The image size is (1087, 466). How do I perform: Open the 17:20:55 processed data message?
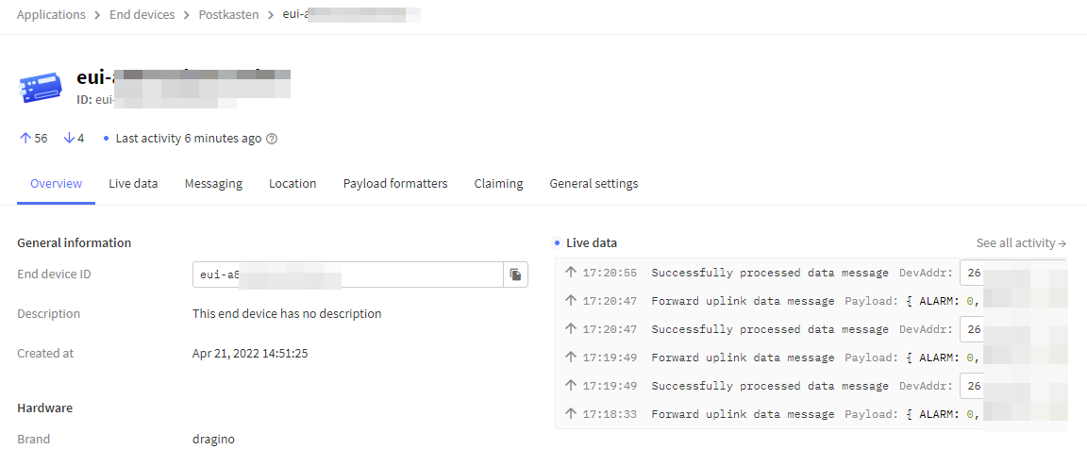(811, 273)
